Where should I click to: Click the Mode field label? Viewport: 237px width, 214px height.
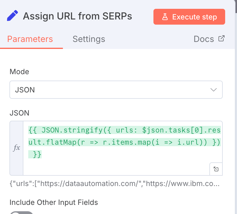click(19, 72)
